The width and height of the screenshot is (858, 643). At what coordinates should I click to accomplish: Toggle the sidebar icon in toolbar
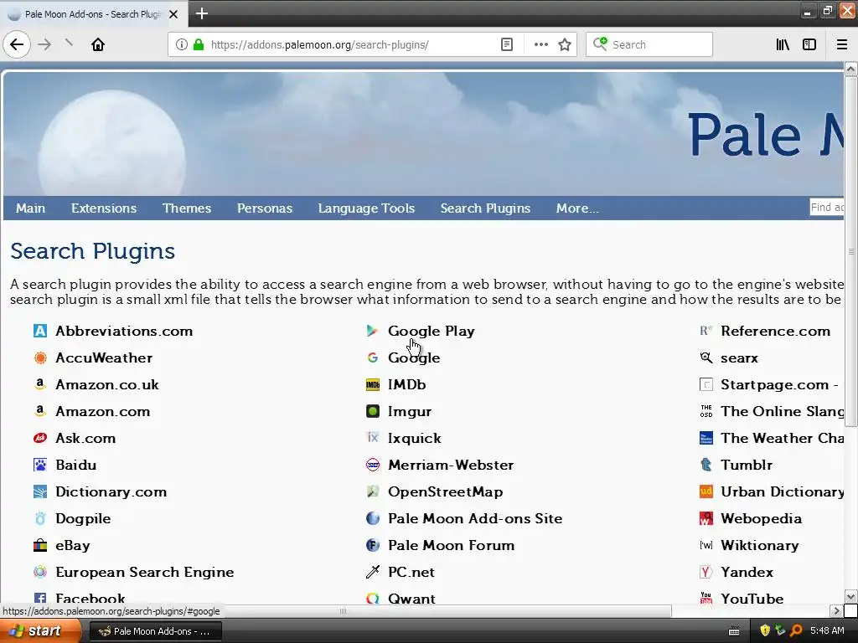coord(809,44)
